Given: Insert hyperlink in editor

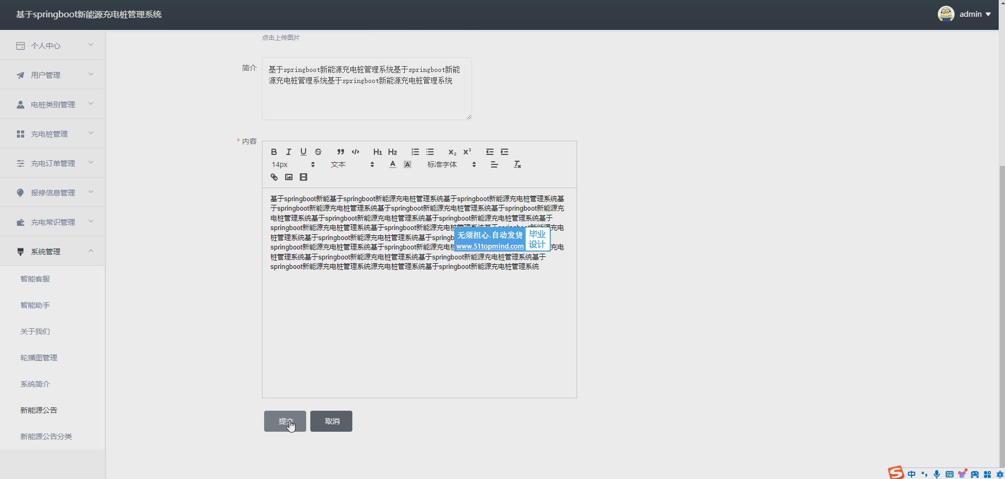Looking at the screenshot, I should coord(274,177).
